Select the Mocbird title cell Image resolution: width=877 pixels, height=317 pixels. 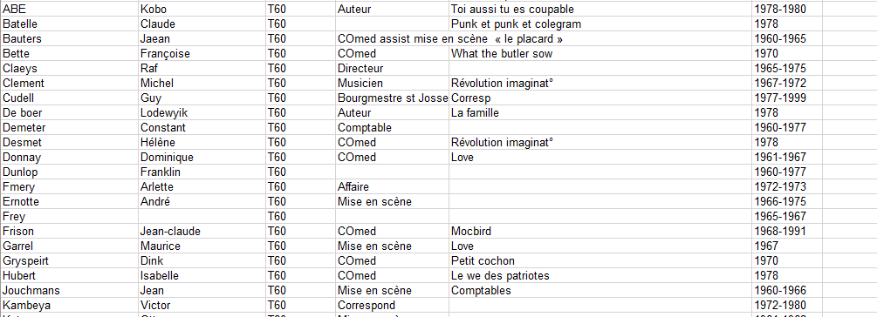click(600, 231)
